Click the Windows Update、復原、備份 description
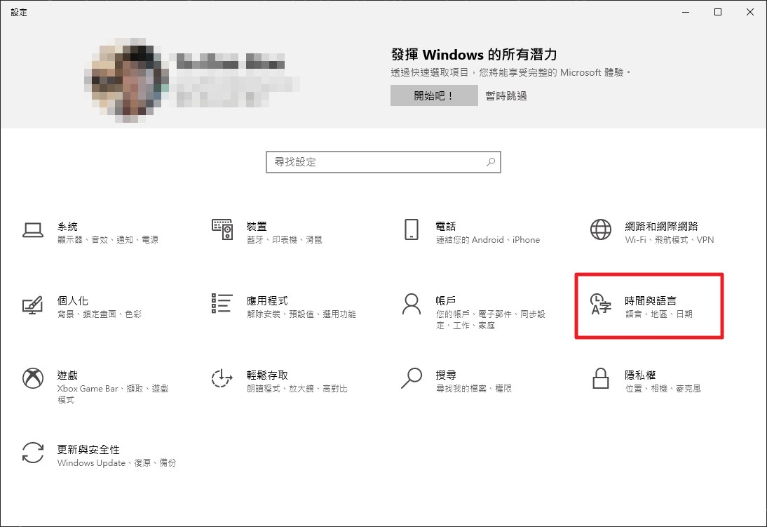Image resolution: width=767 pixels, height=527 pixels. click(116, 463)
